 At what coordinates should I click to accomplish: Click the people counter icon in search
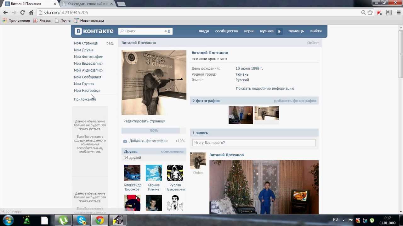[167, 31]
